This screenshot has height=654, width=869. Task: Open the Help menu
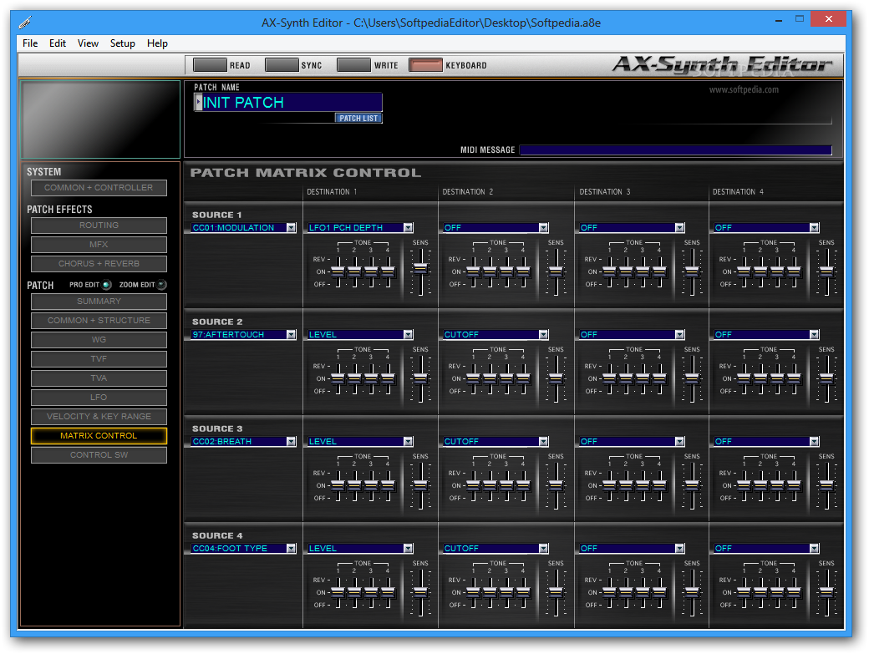pos(157,43)
